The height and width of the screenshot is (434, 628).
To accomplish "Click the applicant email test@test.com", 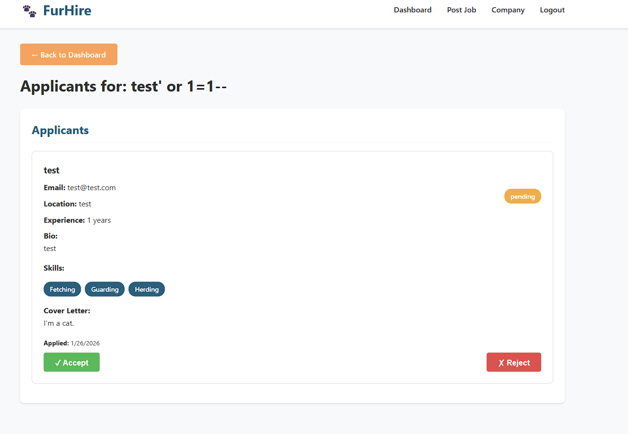I will [92, 188].
